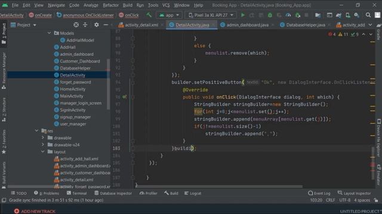This screenshot has width=382, height=214.
Task: Open the Terminal tool window
Action: [x=77, y=193]
